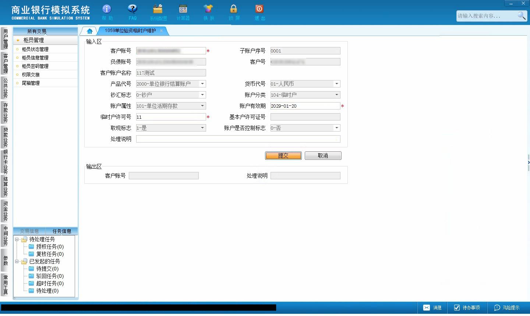Image resolution: width=530 pixels, height=316 pixels.
Task: Open the 产品代号 dropdown
Action: pyautogui.click(x=202, y=84)
